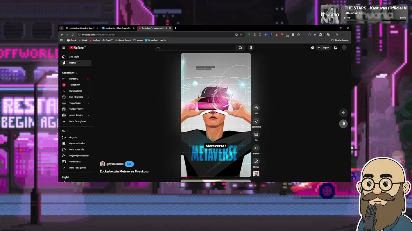Image resolution: width=412 pixels, height=231 pixels.
Task: Click the search magnifier button
Action: click(240, 48)
